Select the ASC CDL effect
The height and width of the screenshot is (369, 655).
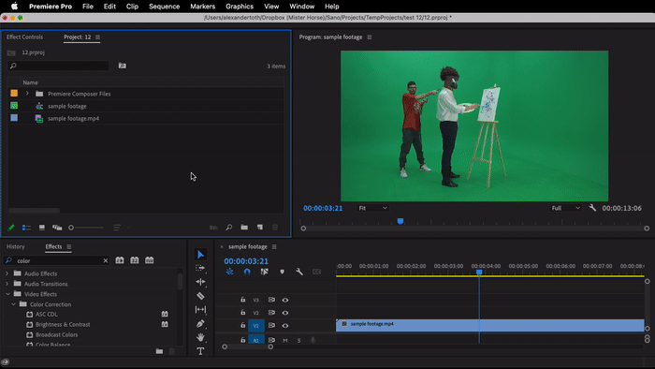pyautogui.click(x=47, y=315)
